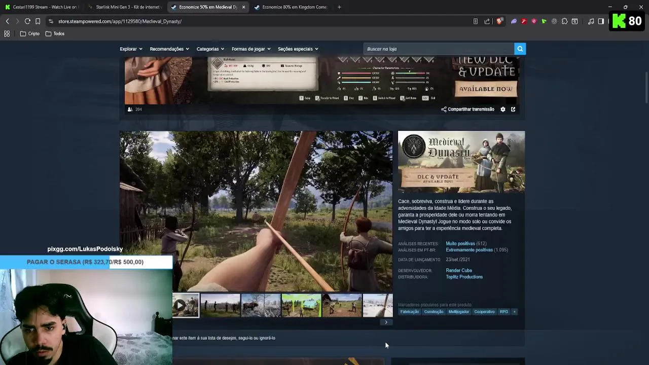Click the purple leaf extension icon

pos(514,21)
